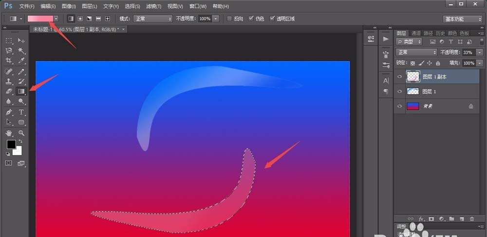Enable the 反向 (Reverse) checkbox
Viewport: 487px width, 237px height.
coord(229,19)
